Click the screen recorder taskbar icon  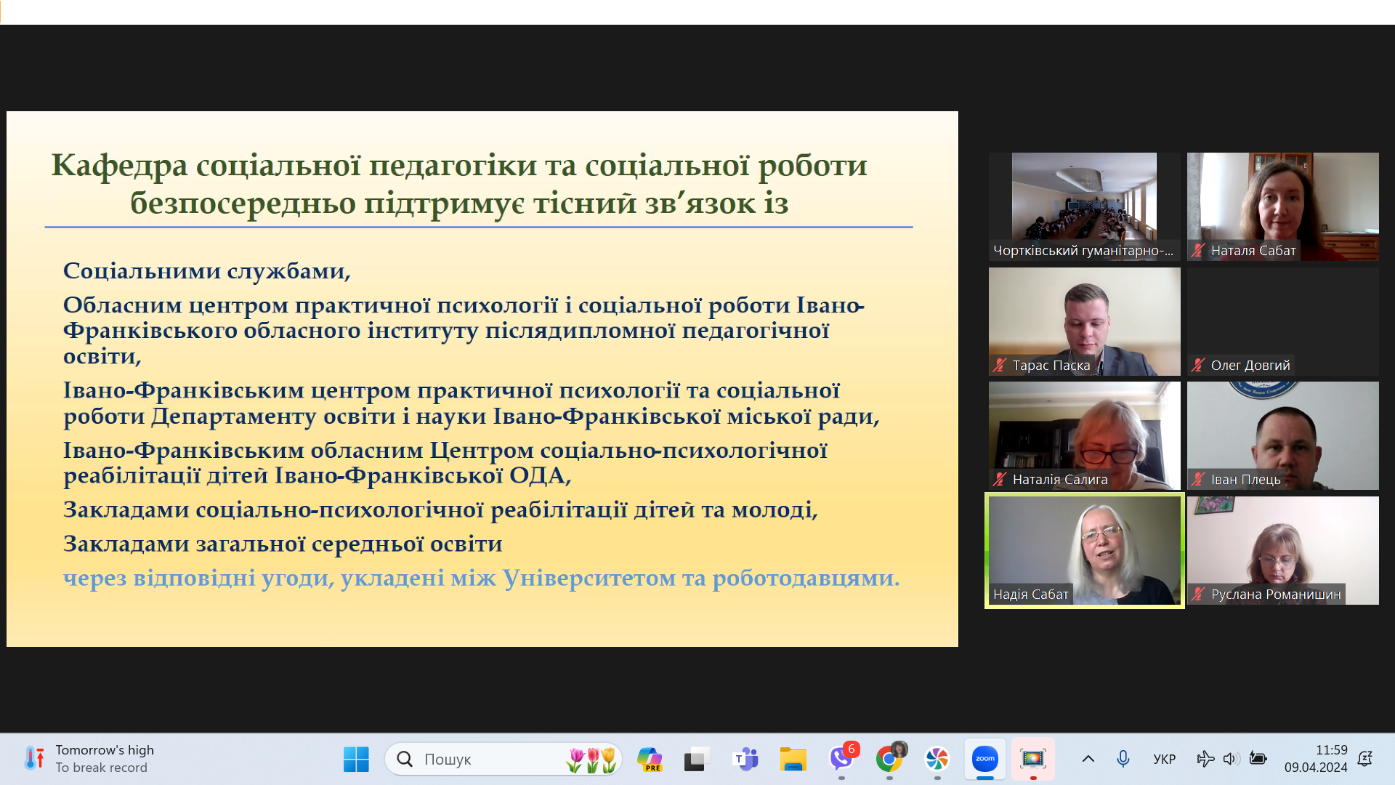pos(1032,759)
